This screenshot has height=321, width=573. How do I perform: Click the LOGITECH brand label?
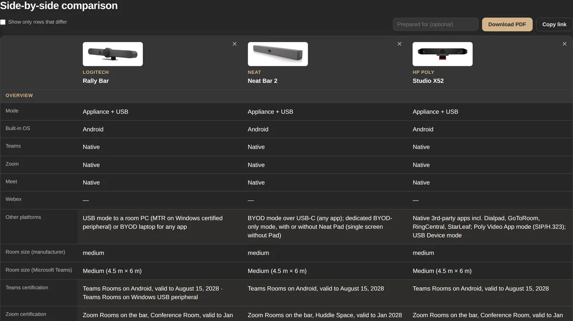95,72
